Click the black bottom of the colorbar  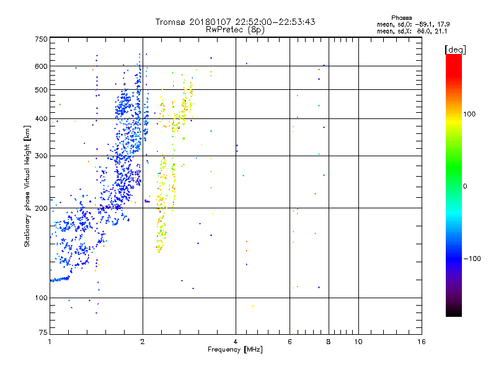tap(454, 312)
